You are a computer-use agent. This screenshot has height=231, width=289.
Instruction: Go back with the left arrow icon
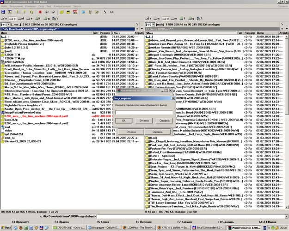(47, 12)
